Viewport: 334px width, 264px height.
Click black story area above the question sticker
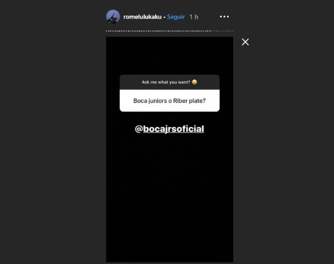170,55
